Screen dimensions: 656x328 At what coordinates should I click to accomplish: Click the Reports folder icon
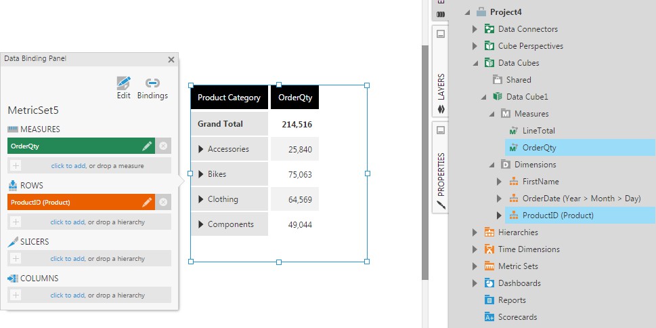[489, 300]
